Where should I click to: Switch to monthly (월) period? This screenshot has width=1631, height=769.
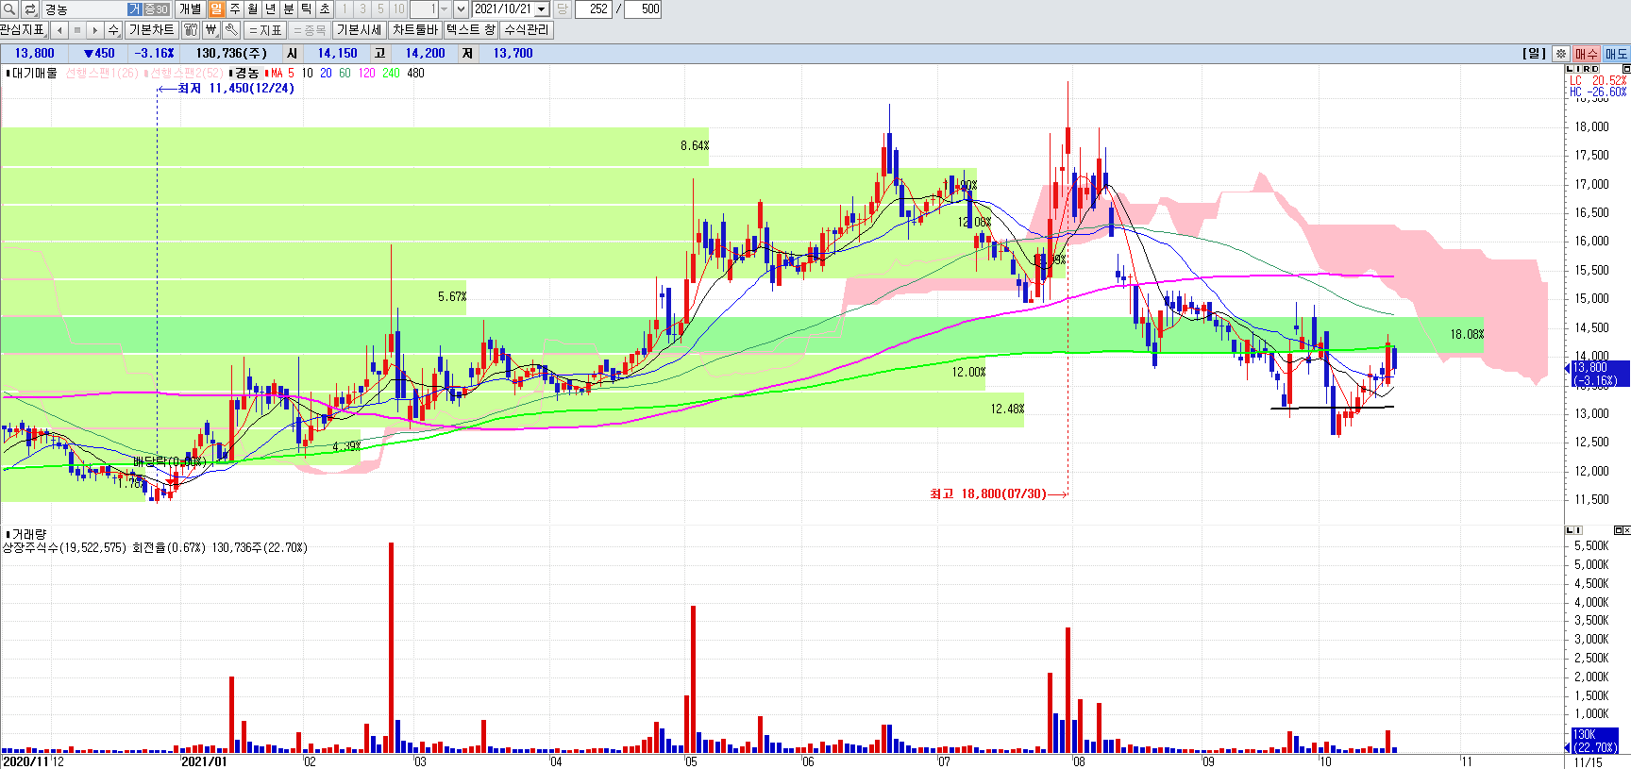253,9
